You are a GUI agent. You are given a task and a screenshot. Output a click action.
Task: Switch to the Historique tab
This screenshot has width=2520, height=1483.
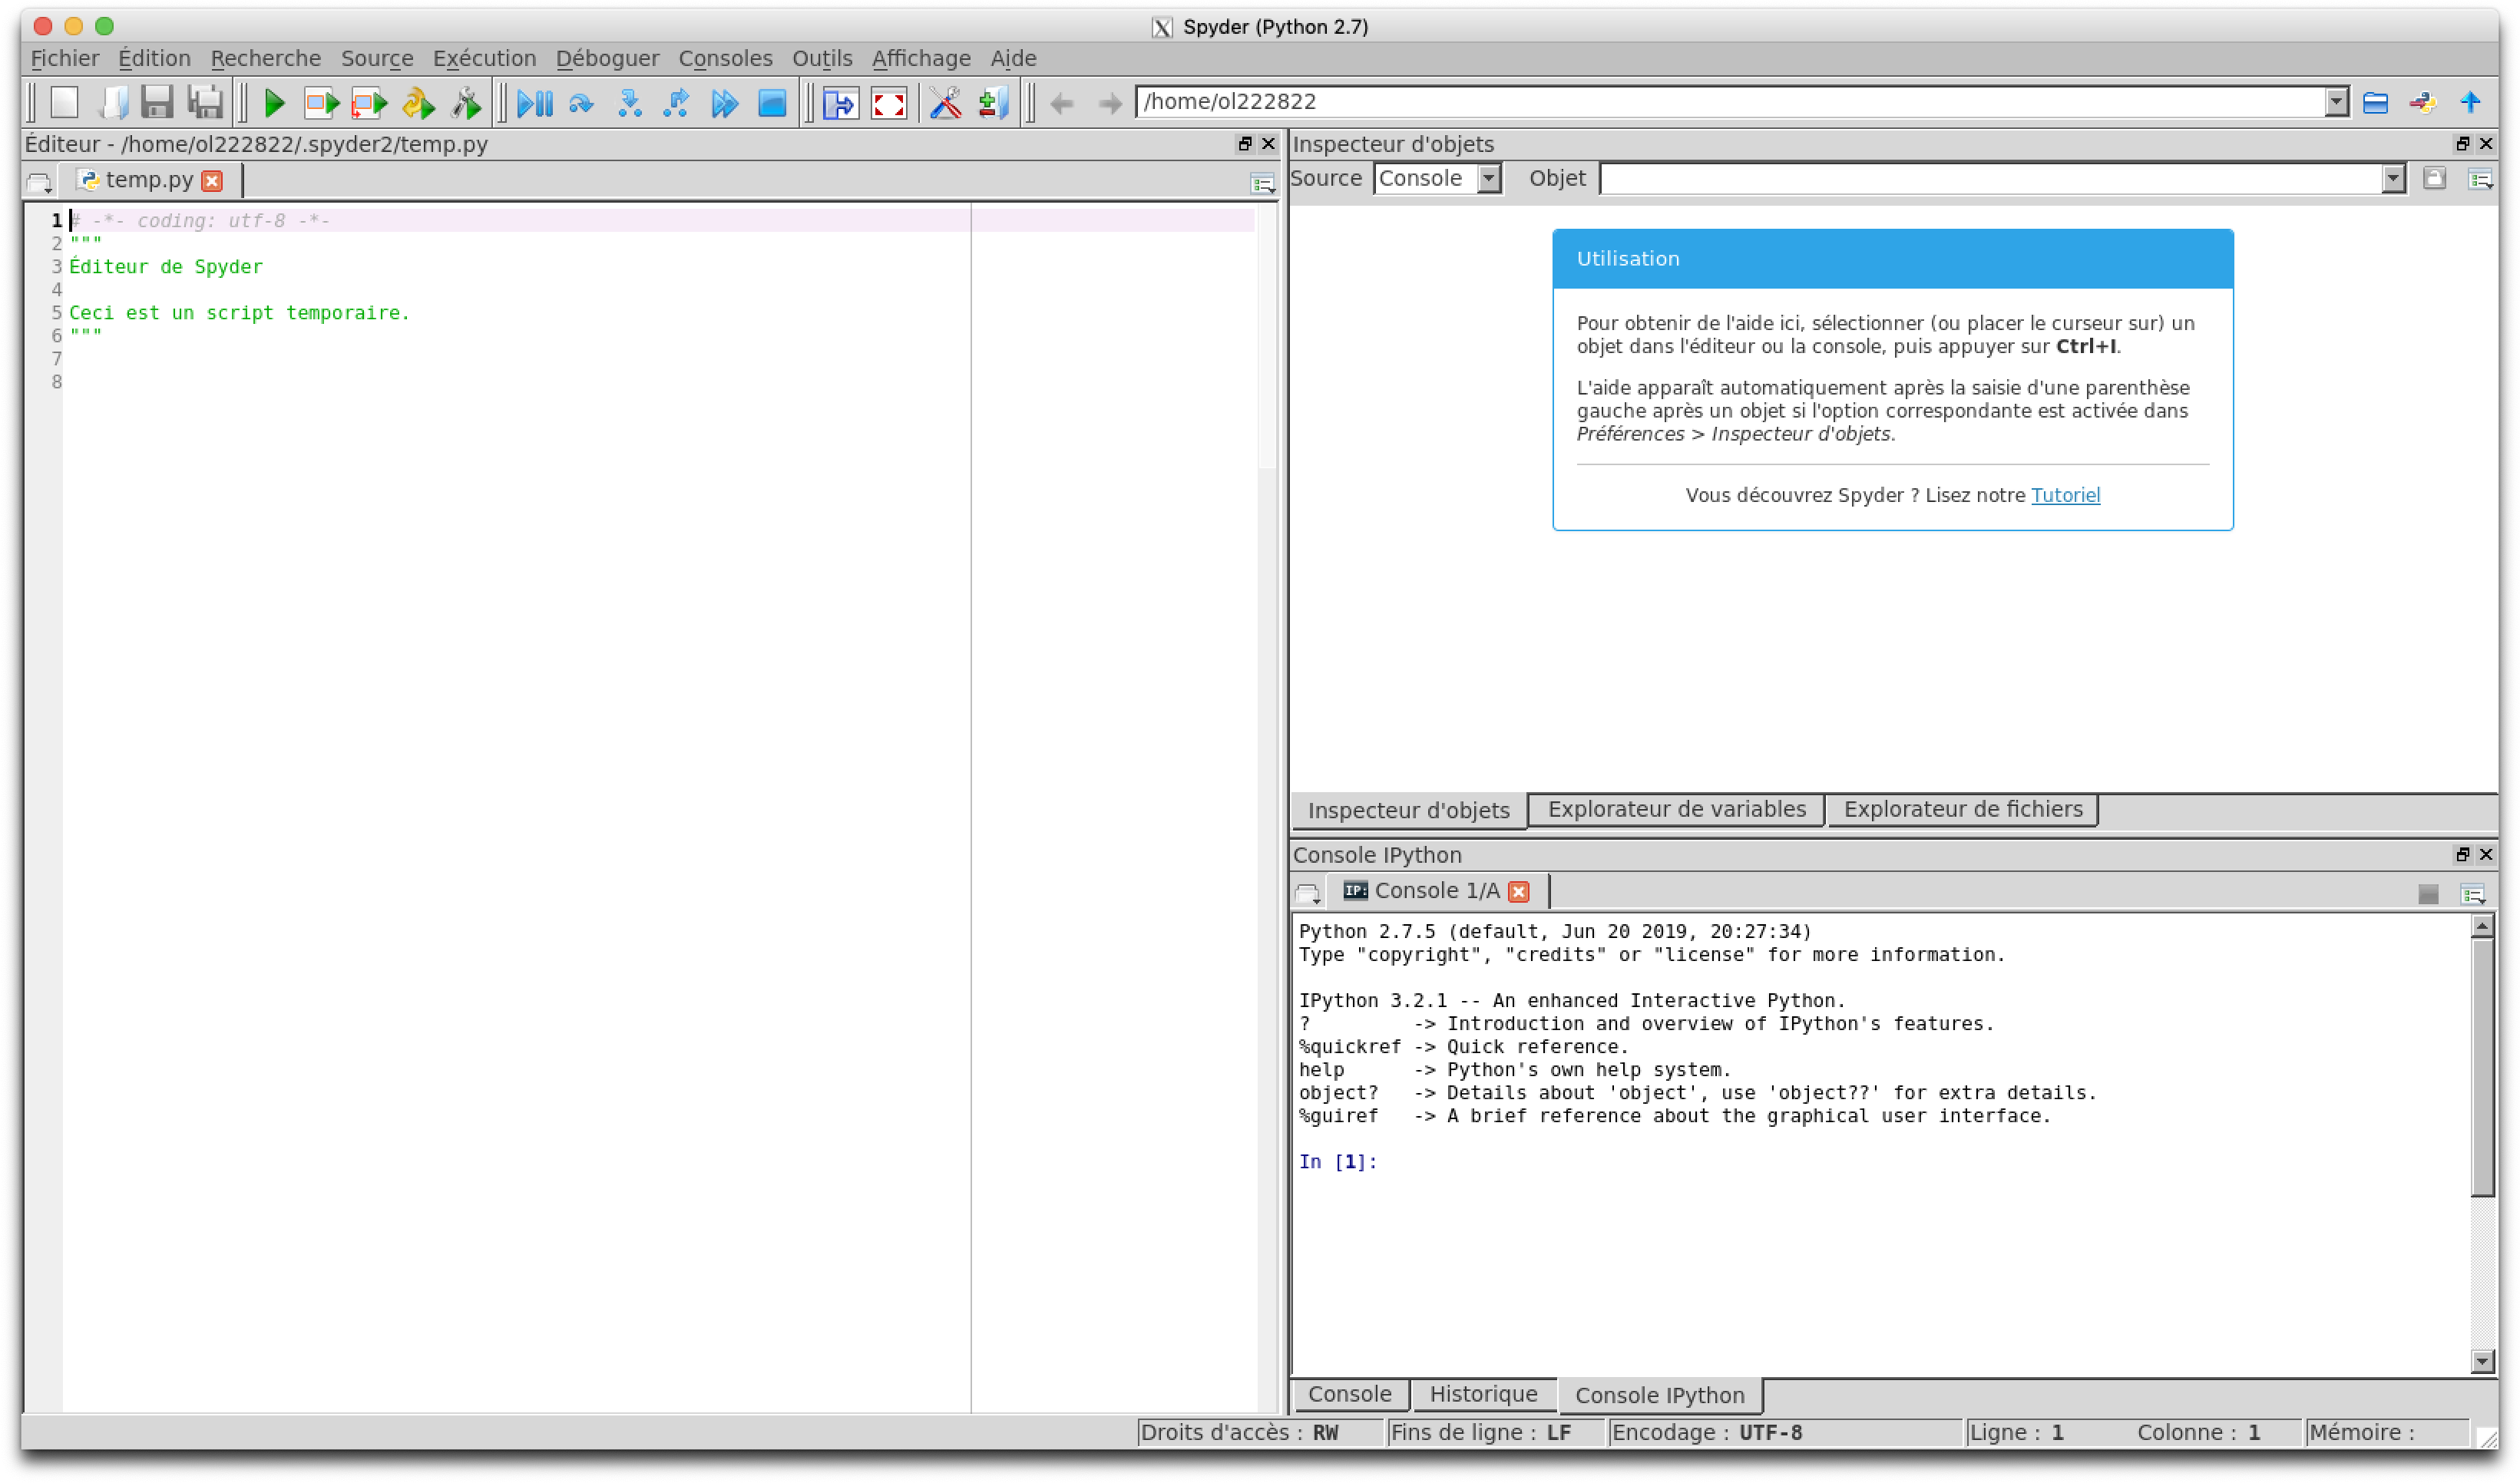click(1483, 1395)
